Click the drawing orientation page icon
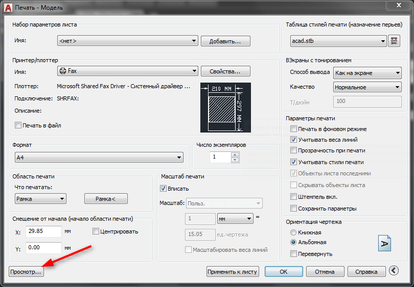Image resolution: width=414 pixels, height=287 pixels. coord(384,243)
